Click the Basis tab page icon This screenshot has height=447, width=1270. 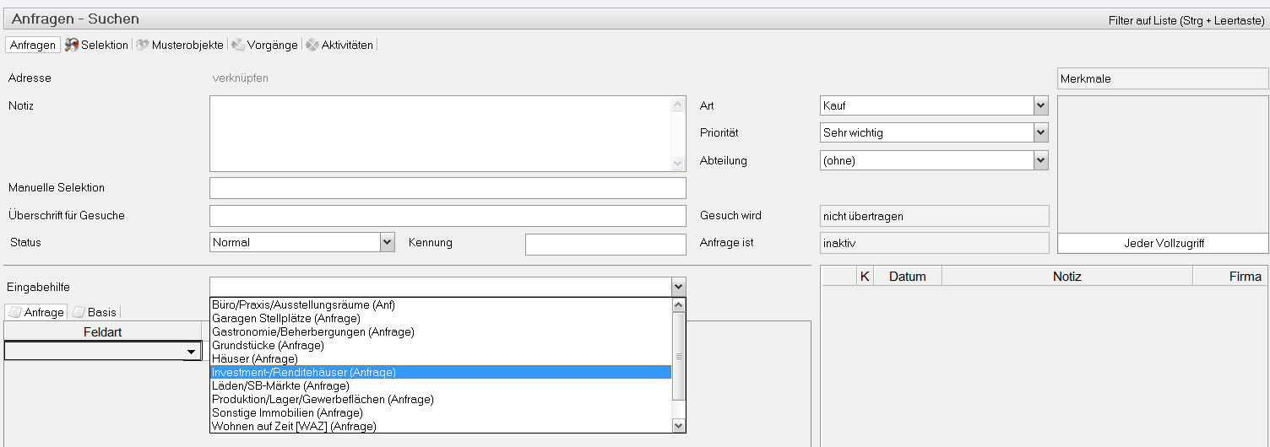coord(79,312)
